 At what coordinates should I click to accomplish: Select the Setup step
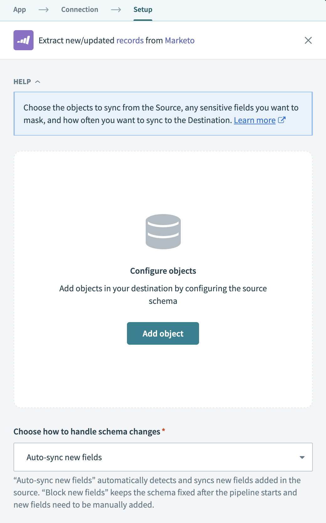143,9
